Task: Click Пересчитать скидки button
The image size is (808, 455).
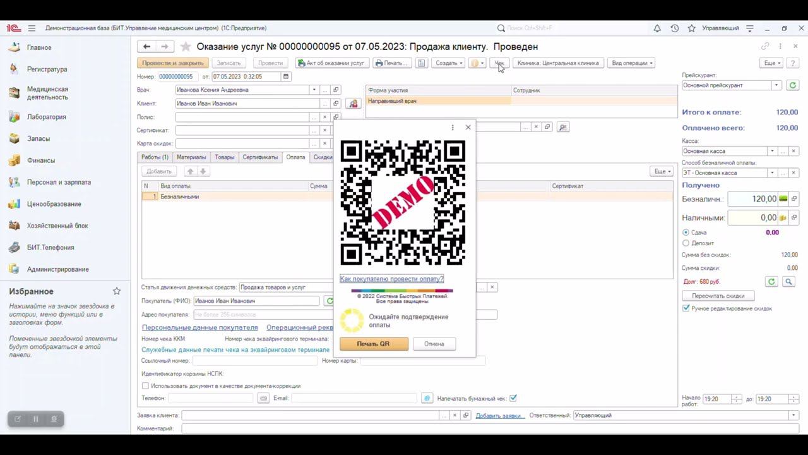Action: (718, 296)
